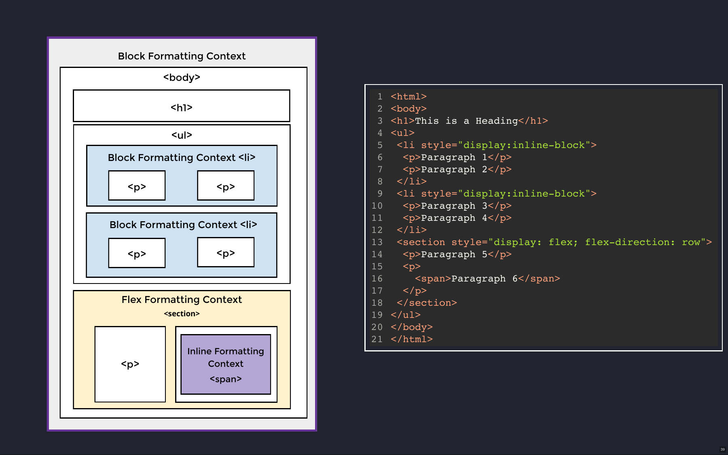Click line number 13 in code gutter
Image resolution: width=728 pixels, height=455 pixels.
point(377,242)
